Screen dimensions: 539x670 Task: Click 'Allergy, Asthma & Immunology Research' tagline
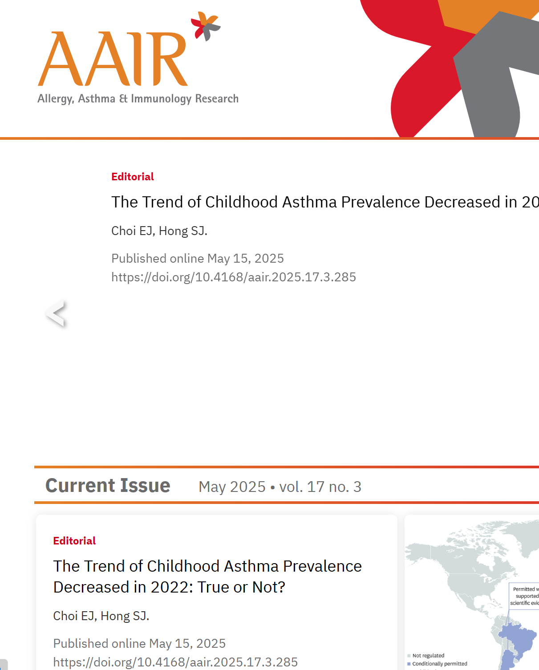(x=138, y=98)
